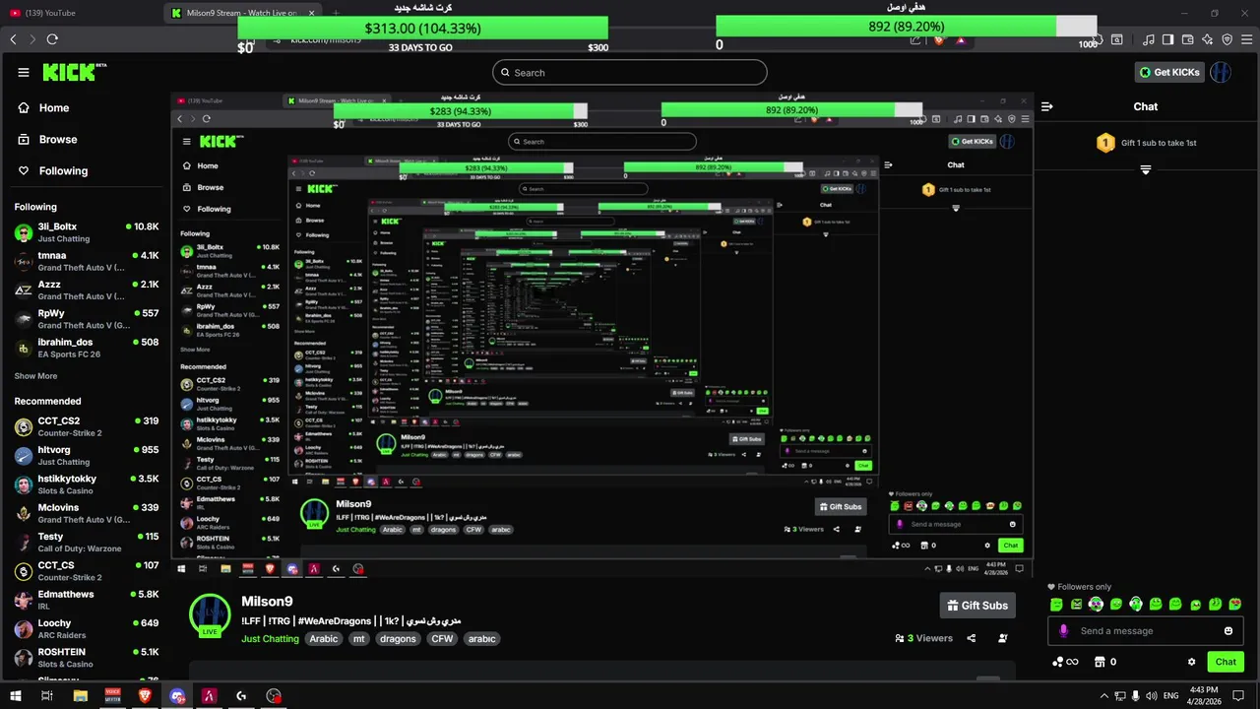Click the dragons tag

(398, 639)
